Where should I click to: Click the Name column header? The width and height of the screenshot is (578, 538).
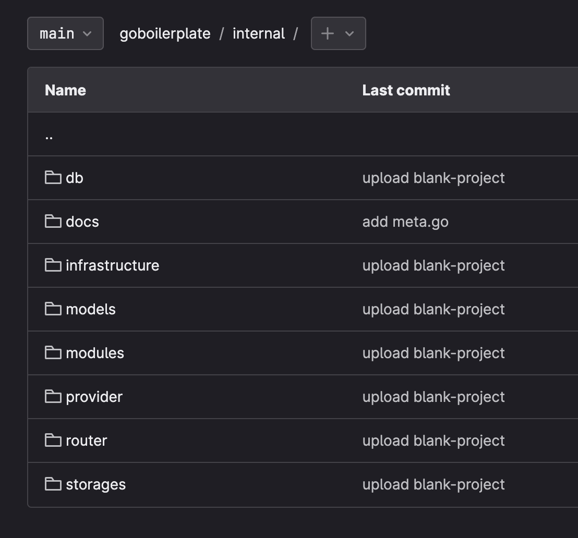coord(65,90)
